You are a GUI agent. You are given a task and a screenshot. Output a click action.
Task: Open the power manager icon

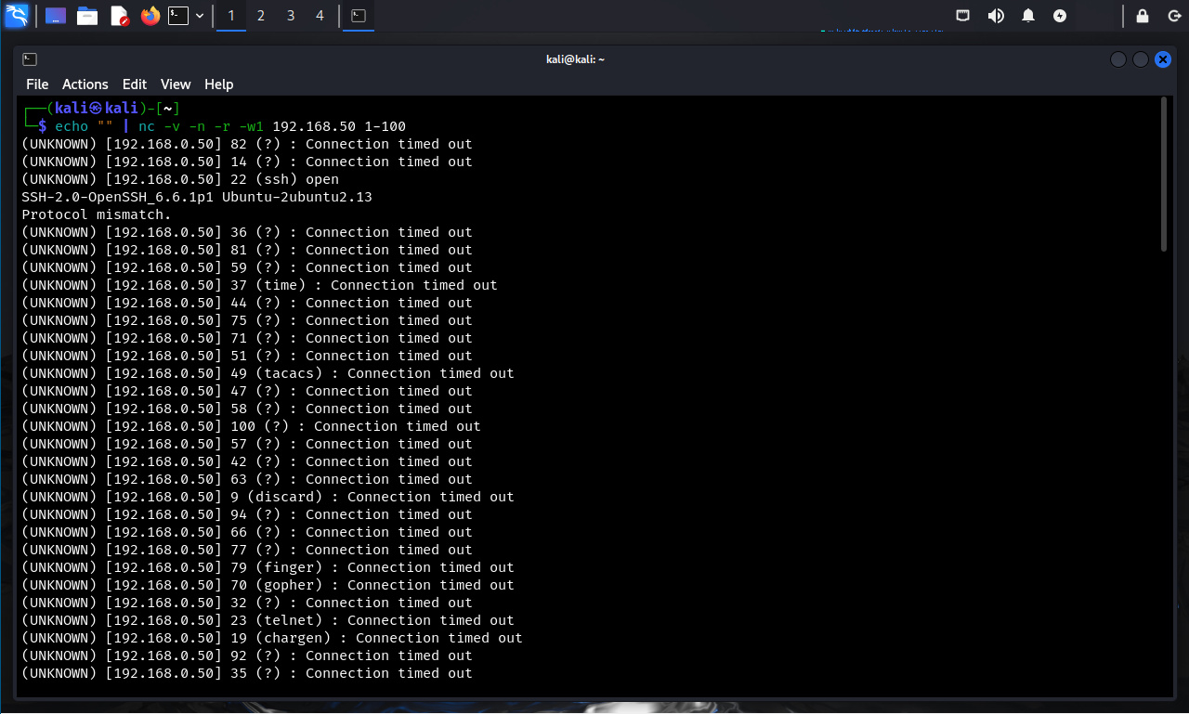(1060, 16)
